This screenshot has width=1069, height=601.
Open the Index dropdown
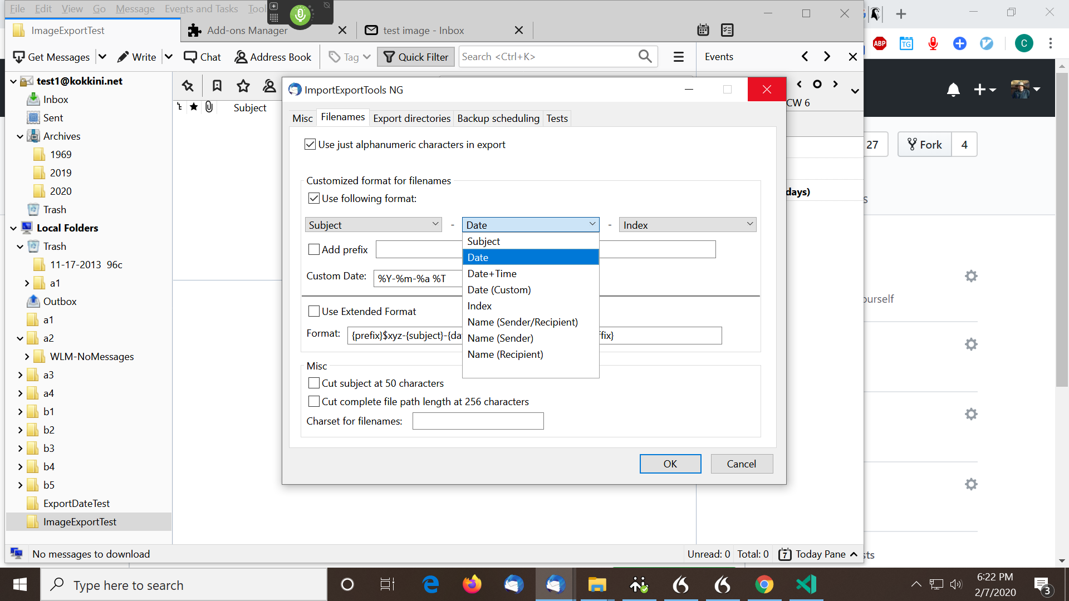point(687,224)
